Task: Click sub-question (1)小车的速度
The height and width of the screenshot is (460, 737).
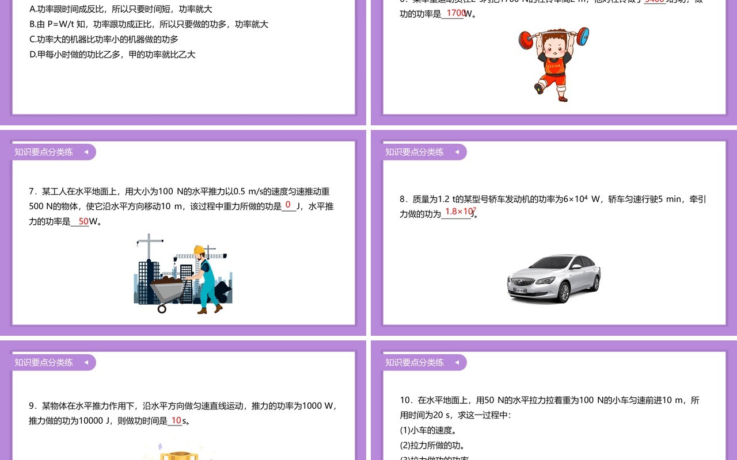Action: (x=428, y=430)
